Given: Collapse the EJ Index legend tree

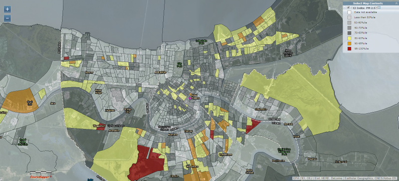Looking at the screenshot, I should click(345, 7).
